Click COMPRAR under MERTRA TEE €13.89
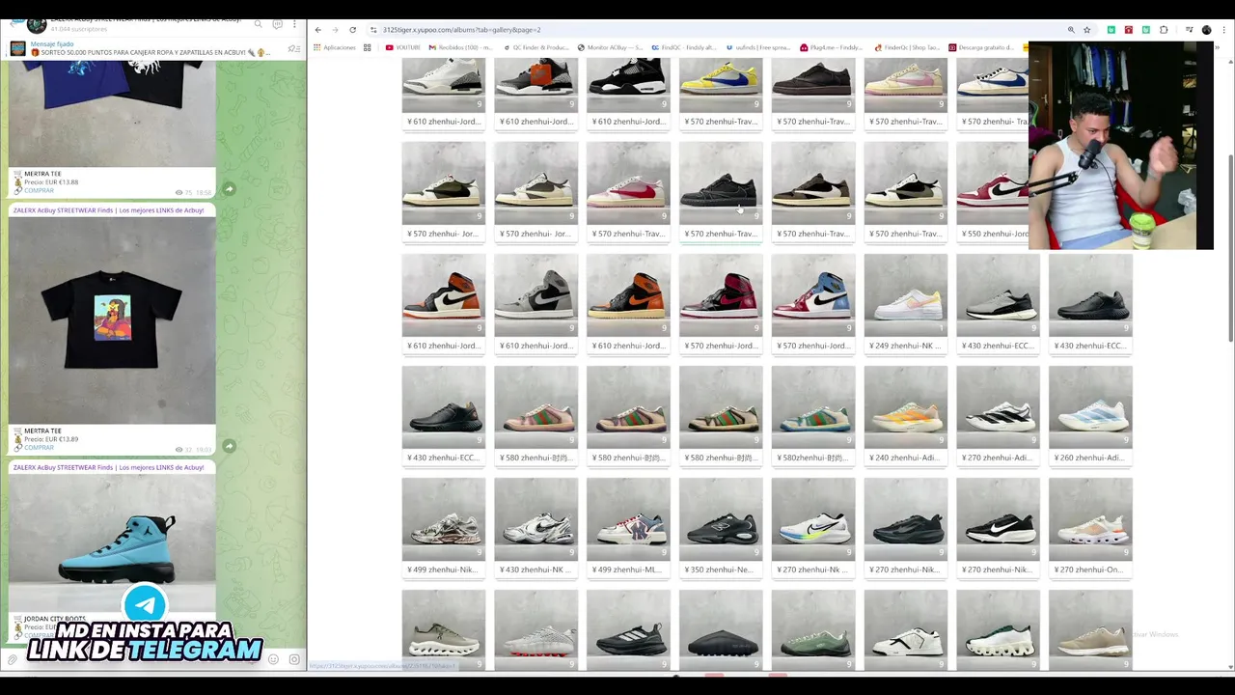 coord(39,447)
